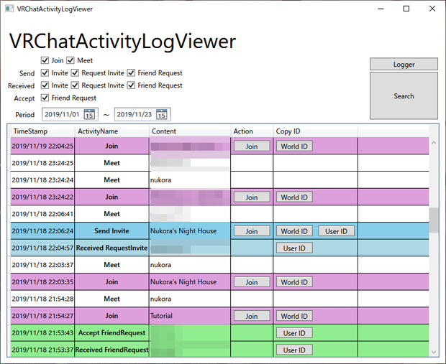
Task: Select 'nukora' in 23:24:24 Meet row
Action: (160, 180)
